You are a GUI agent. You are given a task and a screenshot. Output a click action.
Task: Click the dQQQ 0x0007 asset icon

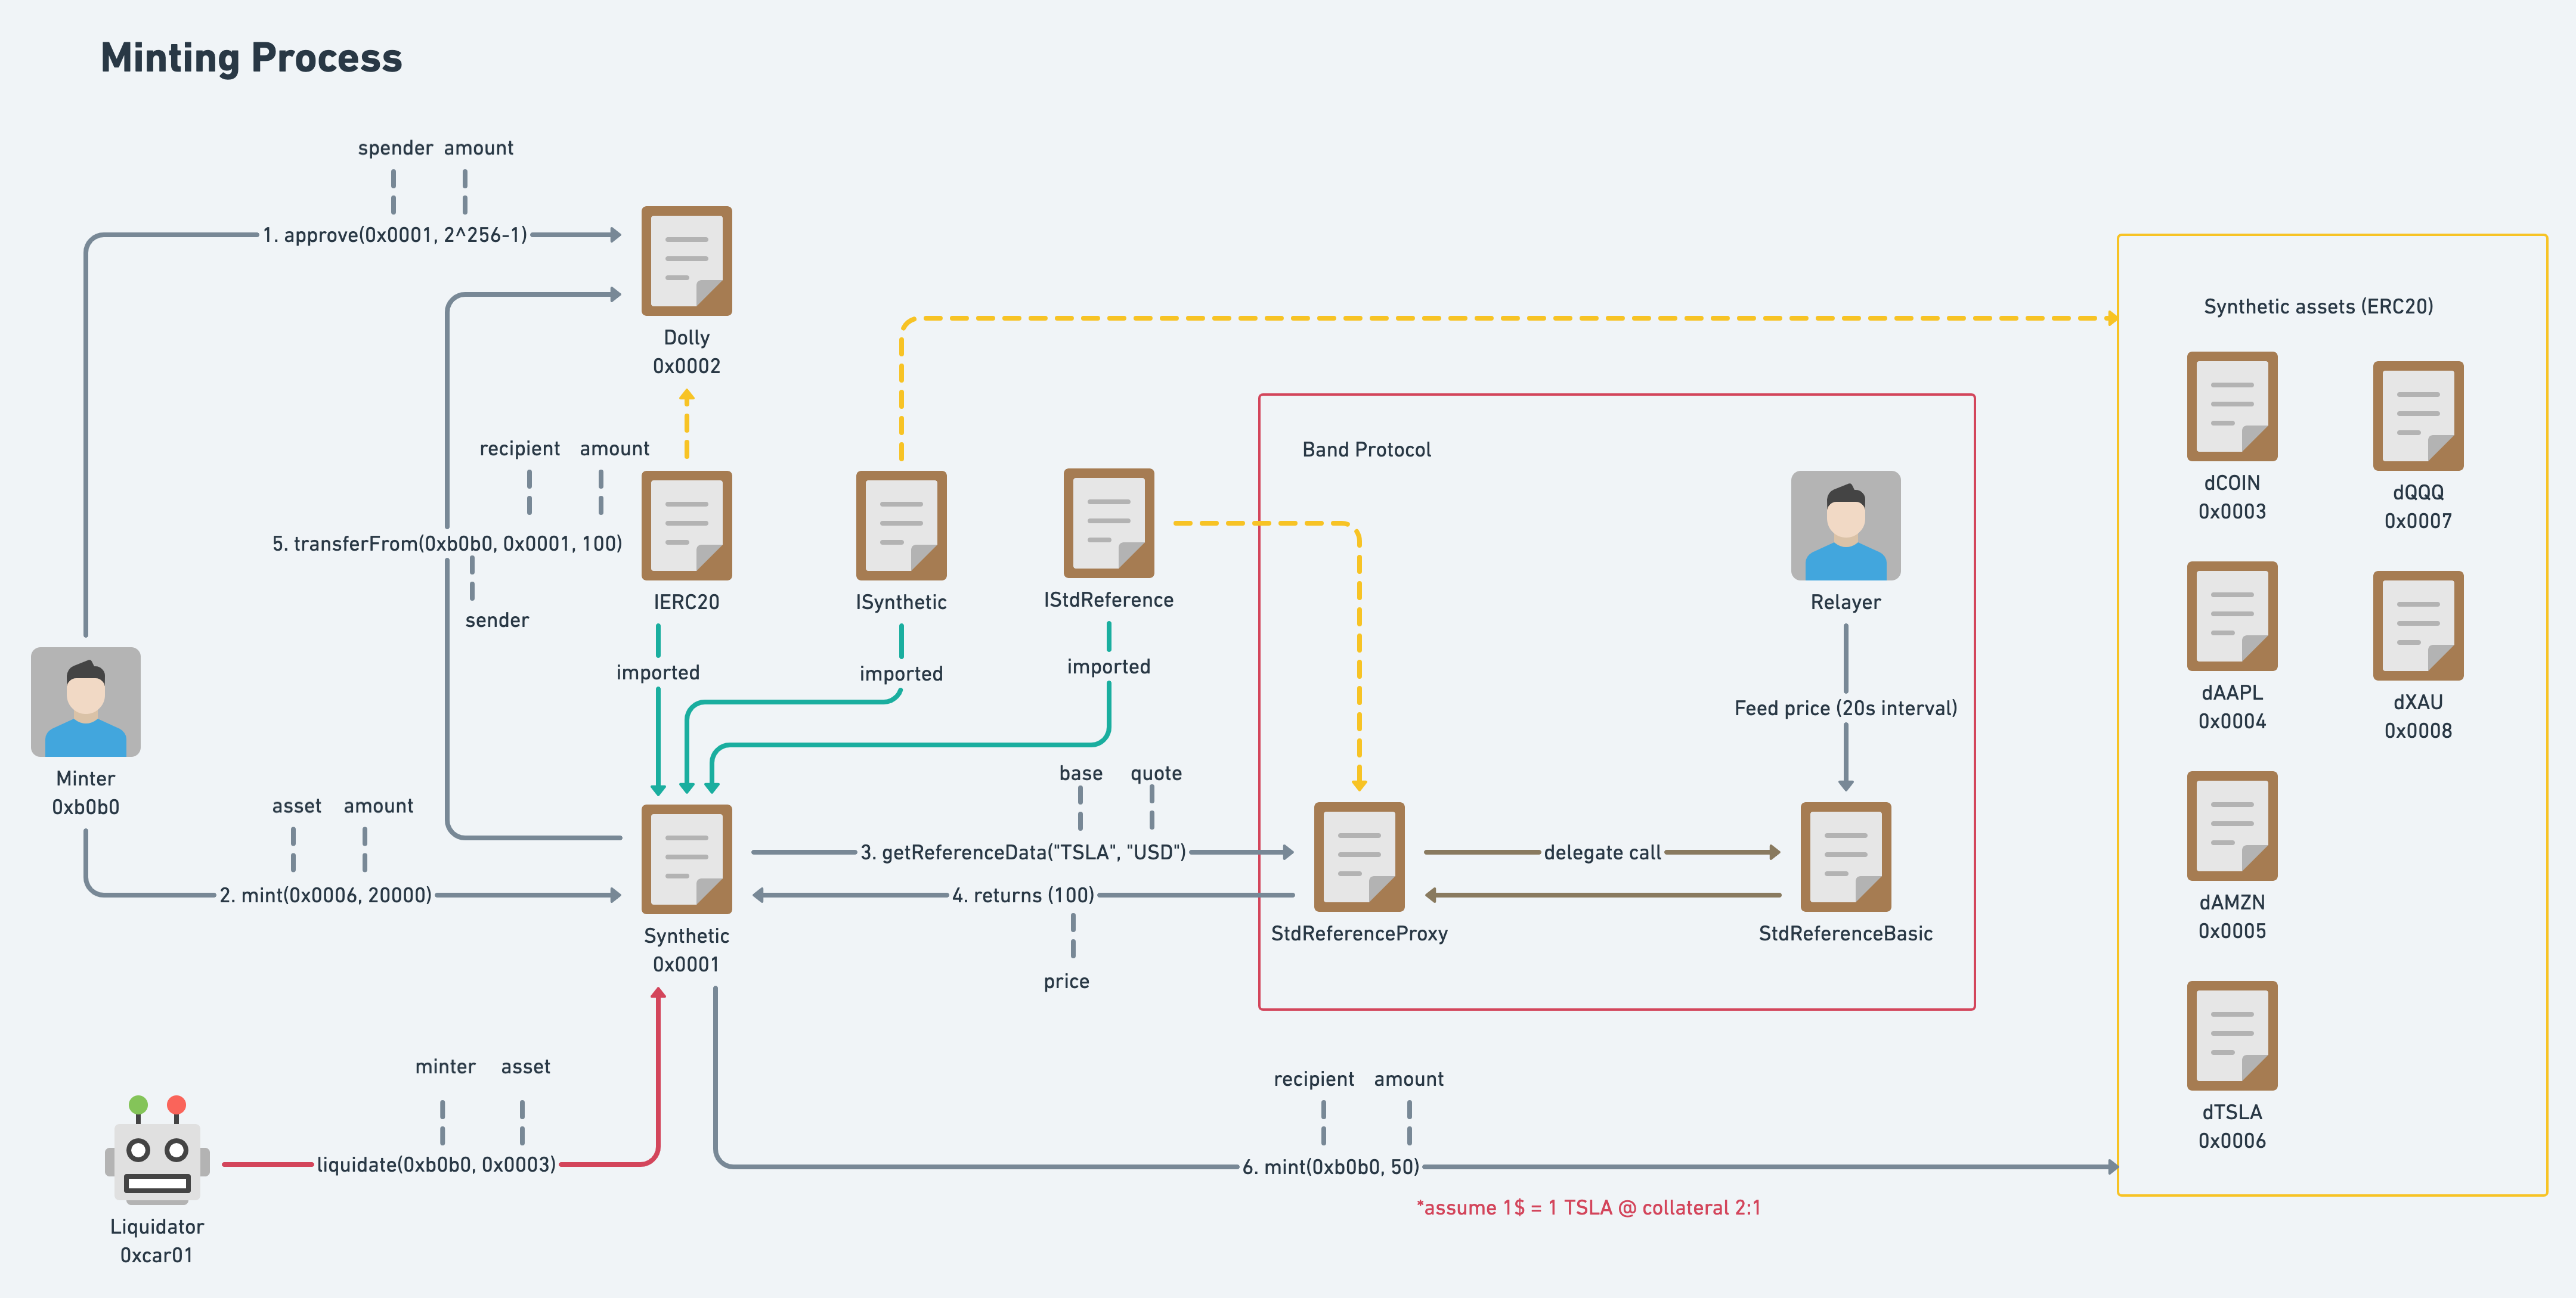click(2417, 415)
